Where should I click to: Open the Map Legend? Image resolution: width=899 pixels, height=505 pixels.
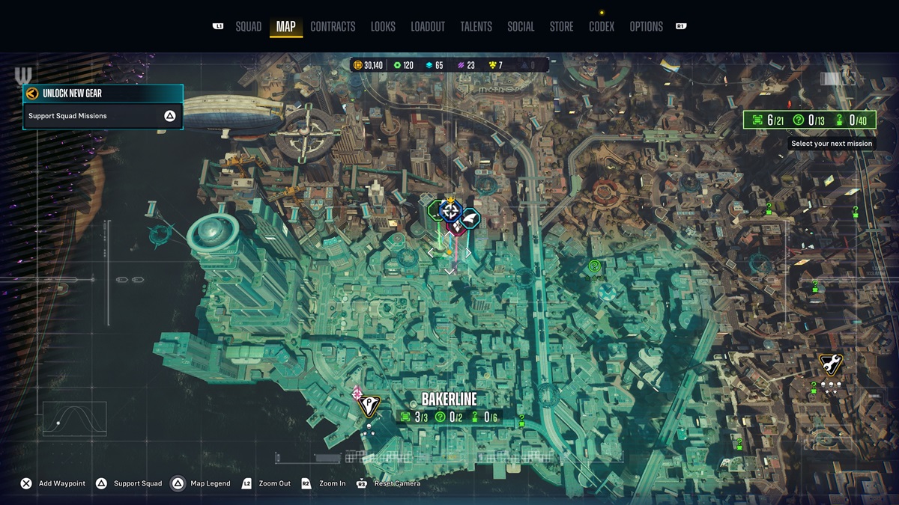pyautogui.click(x=200, y=484)
